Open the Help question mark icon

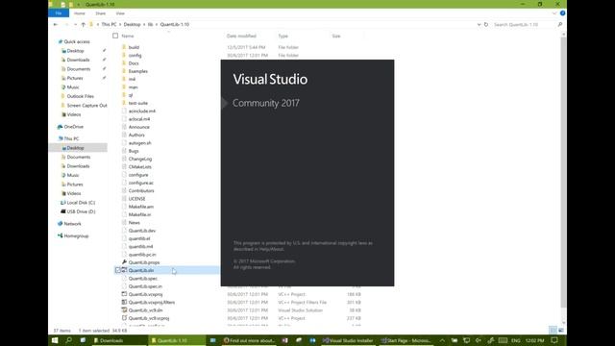(x=562, y=13)
